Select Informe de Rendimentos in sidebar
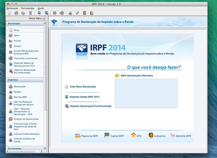The width and height of the screenshot is (217, 158). click(26, 134)
